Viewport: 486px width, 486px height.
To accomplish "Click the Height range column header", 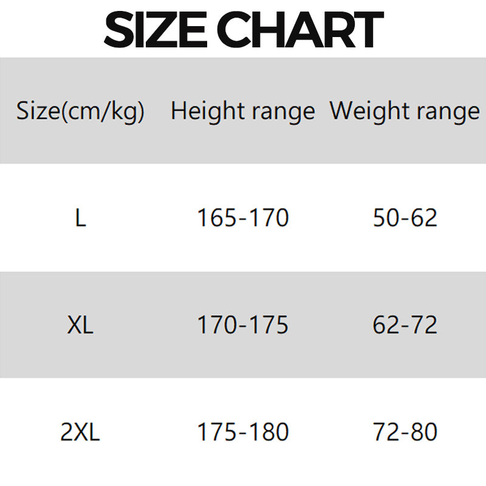I will point(243,111).
